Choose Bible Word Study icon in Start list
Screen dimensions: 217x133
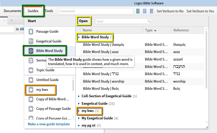pos(31,51)
